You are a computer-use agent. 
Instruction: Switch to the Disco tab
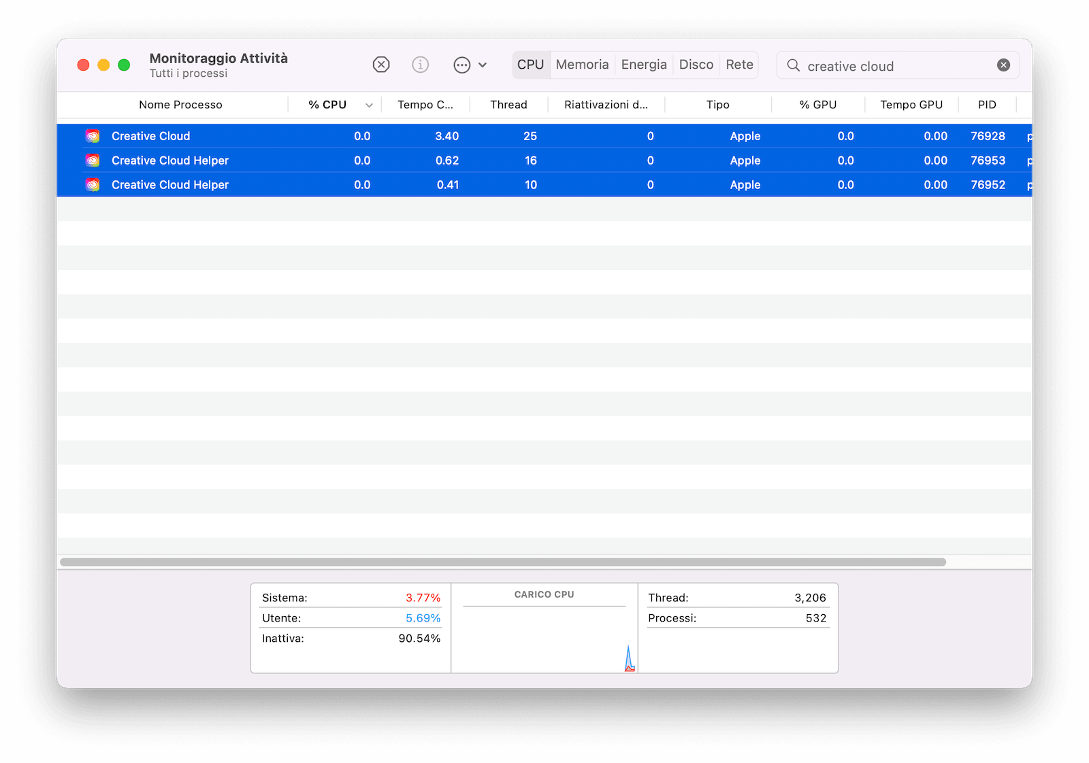pyautogui.click(x=696, y=65)
